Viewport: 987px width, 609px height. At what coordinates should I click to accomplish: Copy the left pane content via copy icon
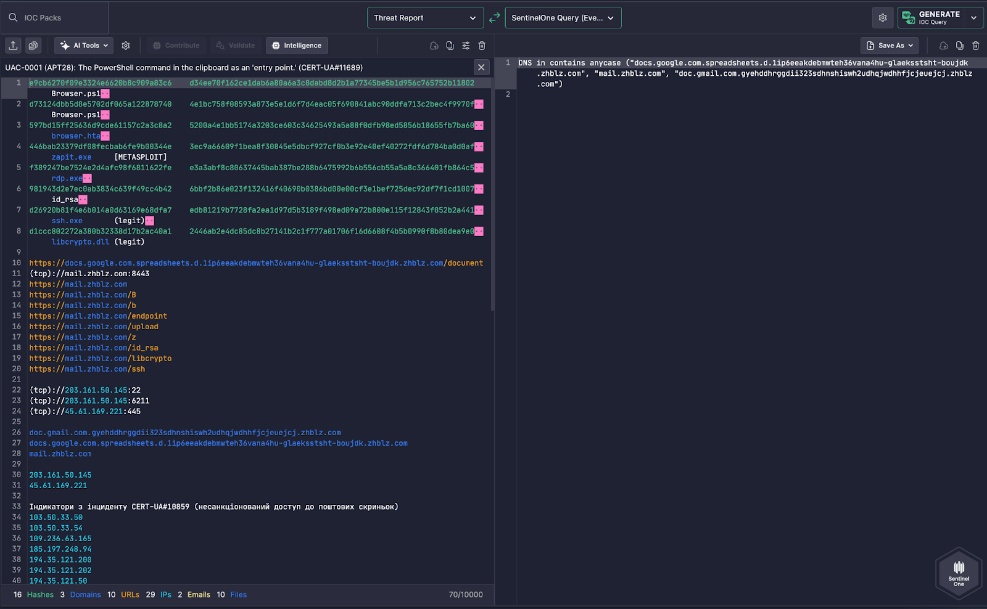[450, 46]
